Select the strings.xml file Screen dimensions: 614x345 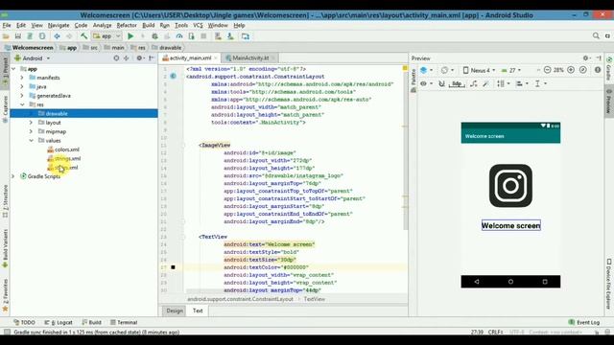coord(67,158)
